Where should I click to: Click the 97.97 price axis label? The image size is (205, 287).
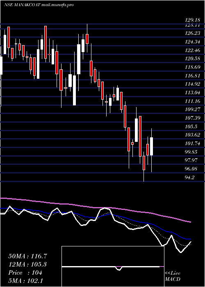(x=190, y=160)
